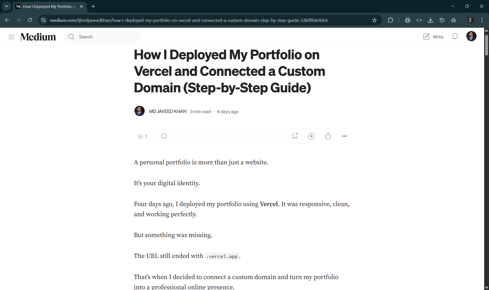Image resolution: width=489 pixels, height=290 pixels.
Task: View site information icon in address bar
Action: [44, 20]
